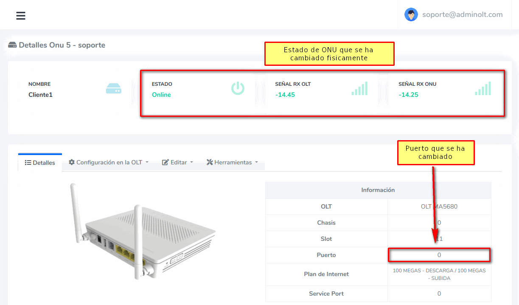
Task: Click soporte@adminolt.com account link
Action: click(x=462, y=14)
